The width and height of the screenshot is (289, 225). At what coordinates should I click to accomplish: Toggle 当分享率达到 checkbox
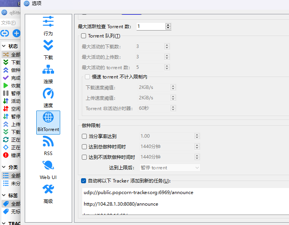pyautogui.click(x=84, y=136)
